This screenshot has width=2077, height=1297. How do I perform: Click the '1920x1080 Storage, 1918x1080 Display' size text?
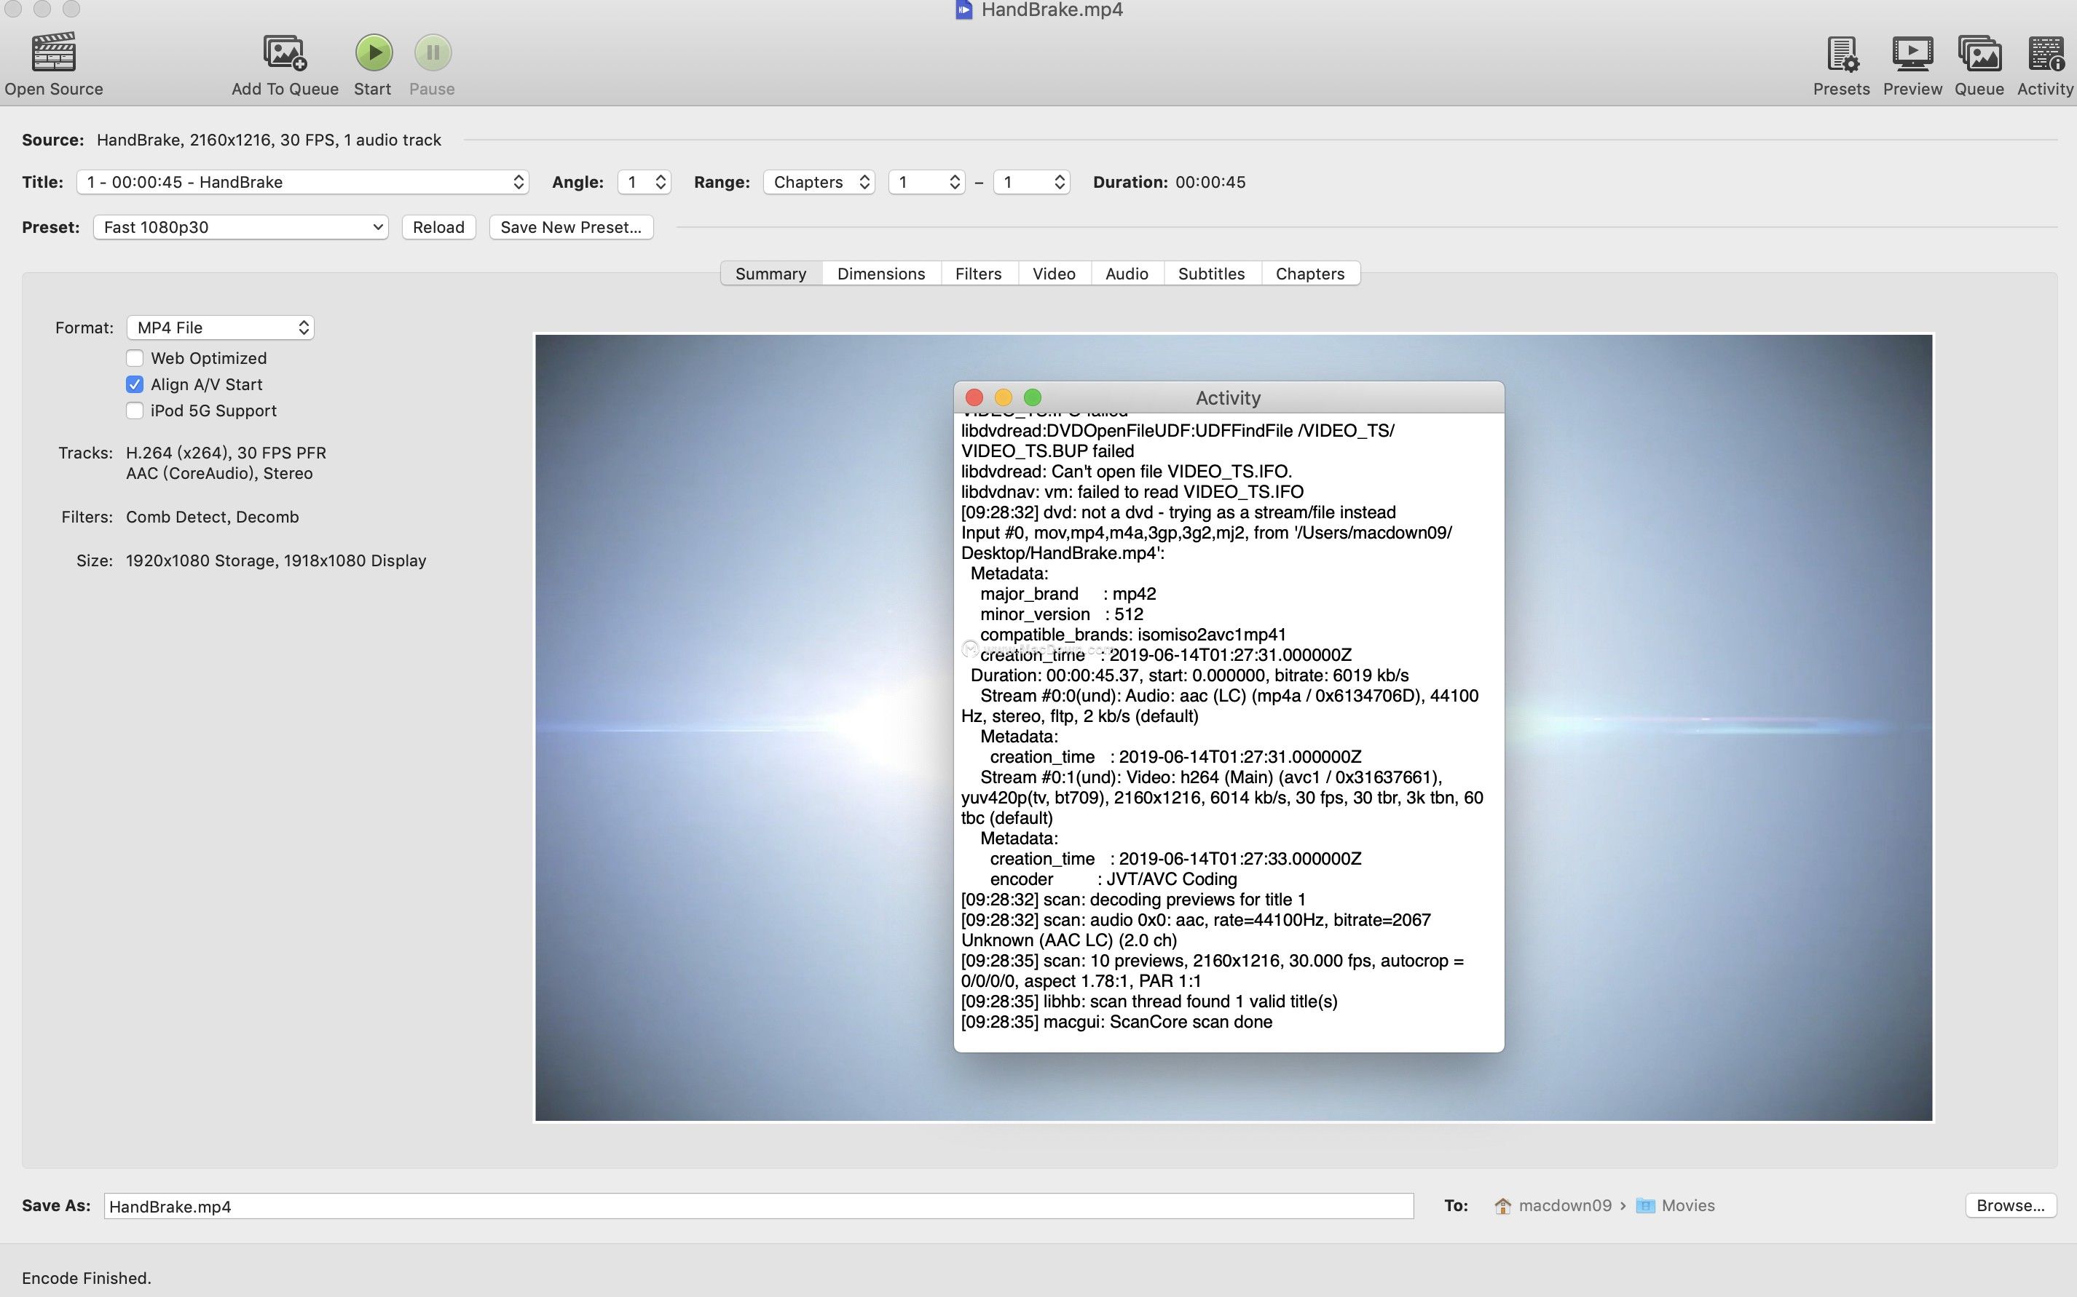click(275, 561)
